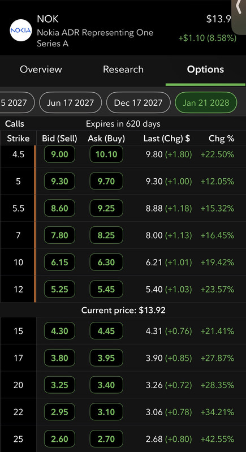
Task: Select the 9.70 ask for strike 5
Action: (x=106, y=182)
